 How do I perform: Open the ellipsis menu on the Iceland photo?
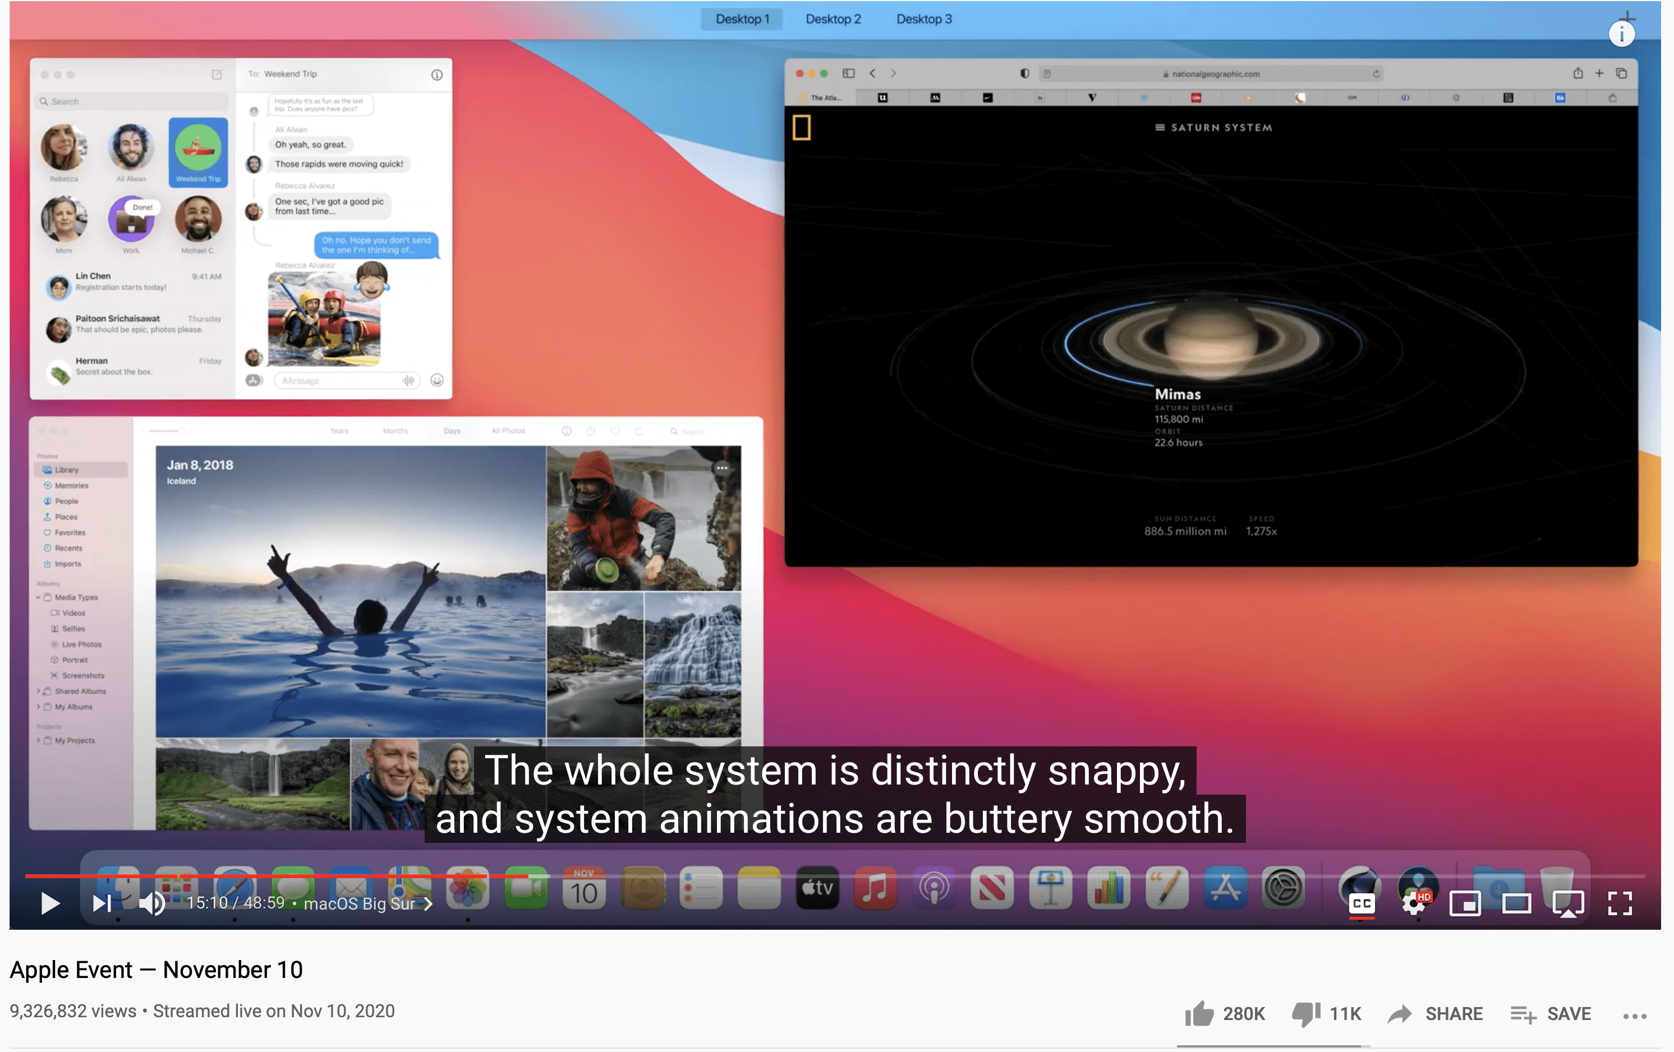click(723, 468)
